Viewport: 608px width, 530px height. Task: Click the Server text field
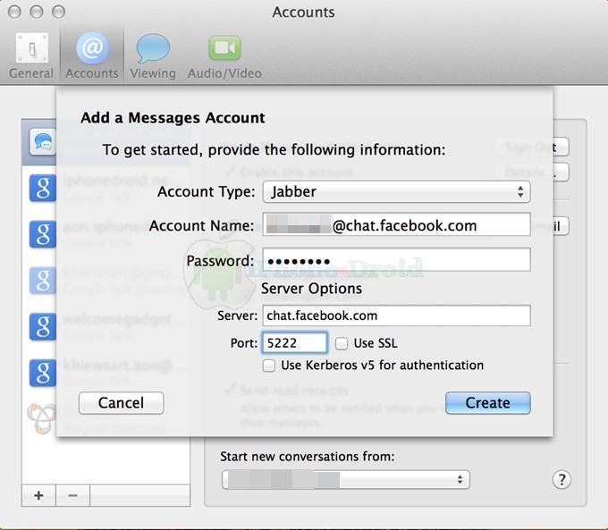click(x=395, y=315)
